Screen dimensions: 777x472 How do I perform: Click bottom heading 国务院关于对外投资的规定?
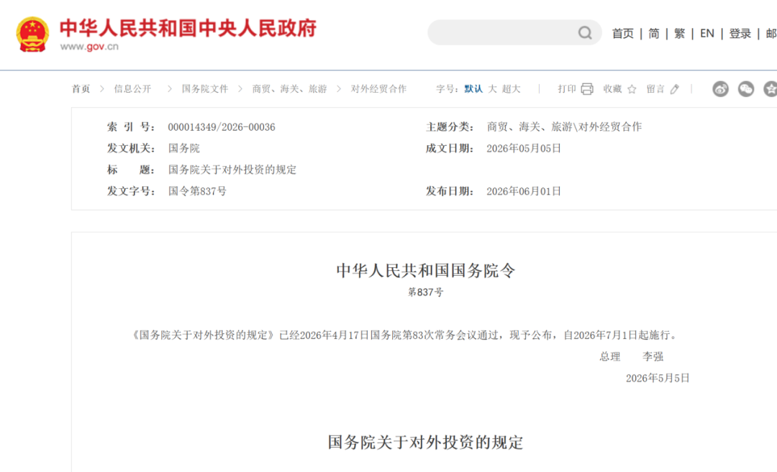pyautogui.click(x=426, y=443)
